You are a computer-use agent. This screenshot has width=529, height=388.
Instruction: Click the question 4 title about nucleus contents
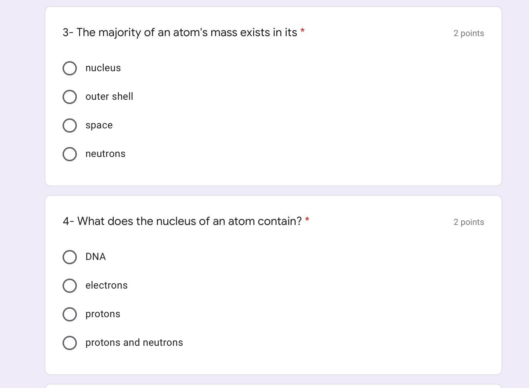[x=182, y=221]
